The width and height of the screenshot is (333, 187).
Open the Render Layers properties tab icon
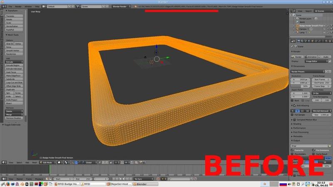pos(302,41)
